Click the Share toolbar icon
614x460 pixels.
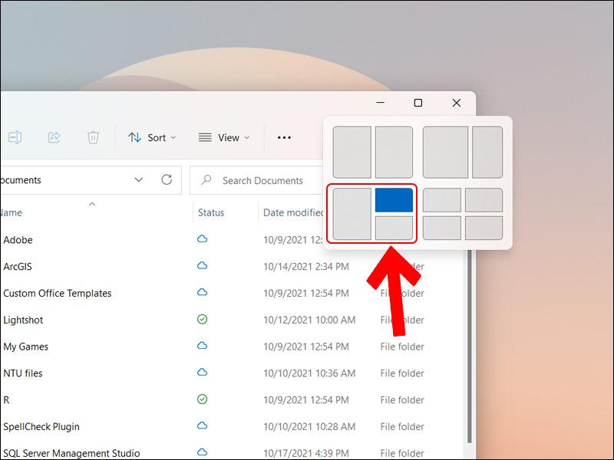point(54,137)
